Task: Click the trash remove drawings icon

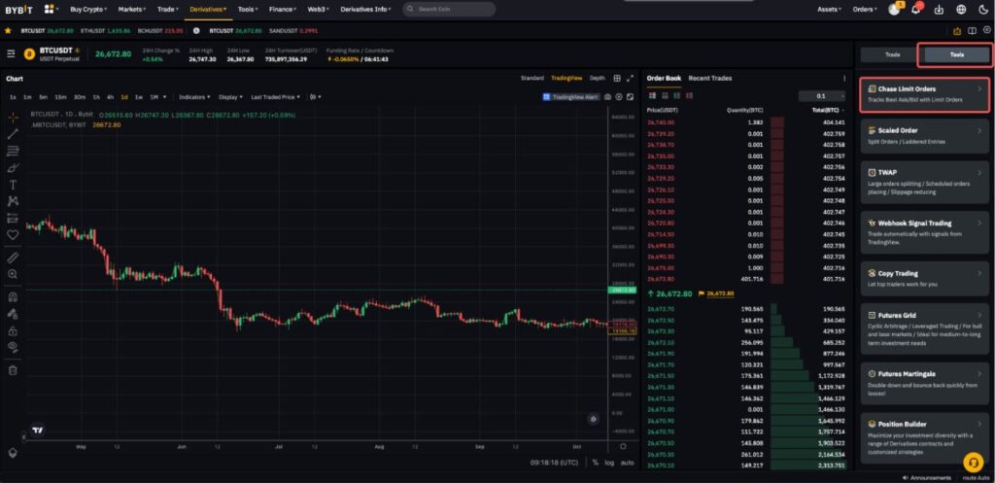Action: 13,370
